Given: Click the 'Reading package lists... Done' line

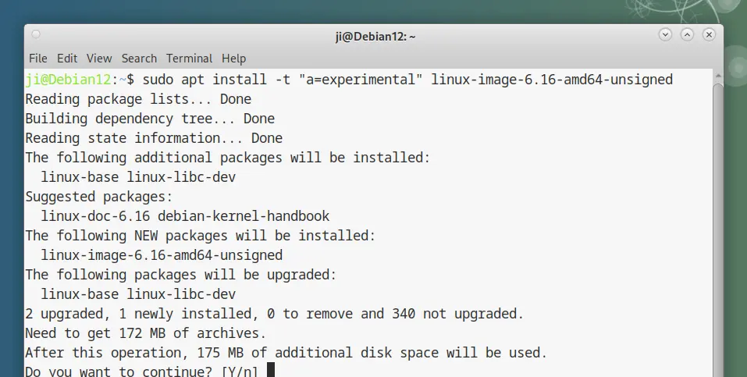Looking at the screenshot, I should pyautogui.click(x=138, y=99).
